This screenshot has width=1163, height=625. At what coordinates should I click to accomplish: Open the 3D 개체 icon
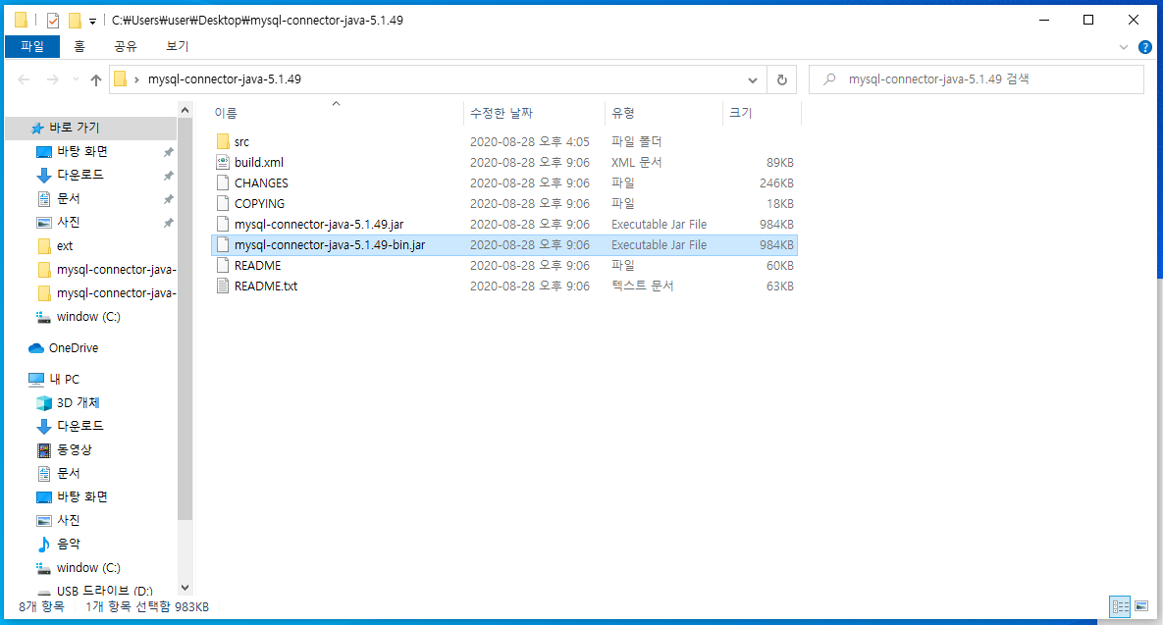click(x=44, y=402)
